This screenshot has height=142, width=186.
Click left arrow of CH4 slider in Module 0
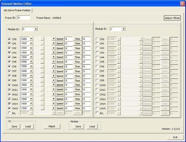(x=31, y=57)
